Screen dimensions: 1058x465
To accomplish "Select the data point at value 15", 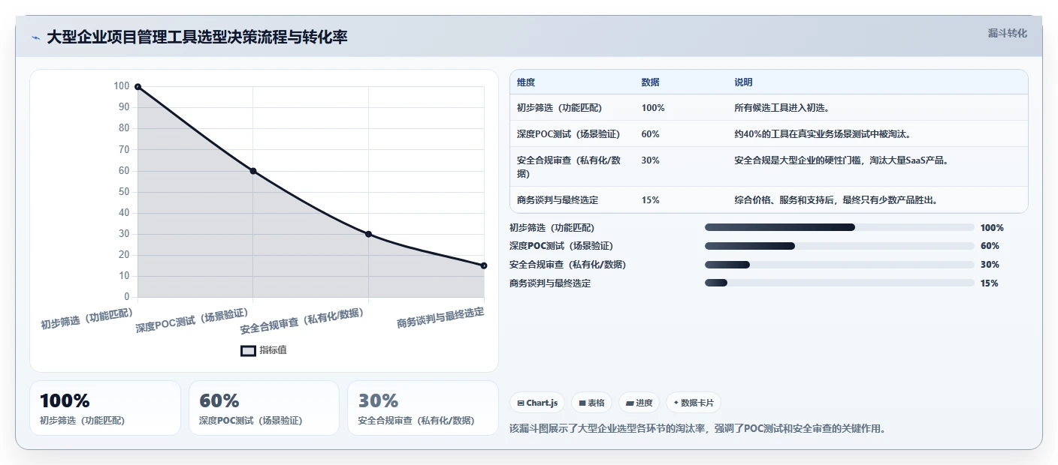I will tap(484, 265).
